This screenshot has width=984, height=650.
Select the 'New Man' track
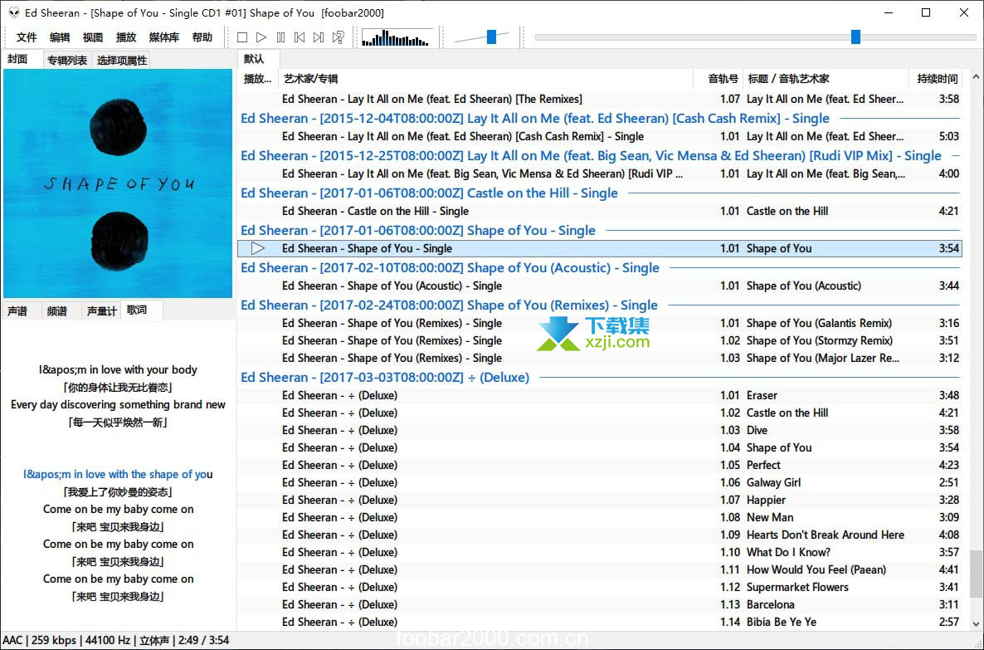tap(599, 517)
